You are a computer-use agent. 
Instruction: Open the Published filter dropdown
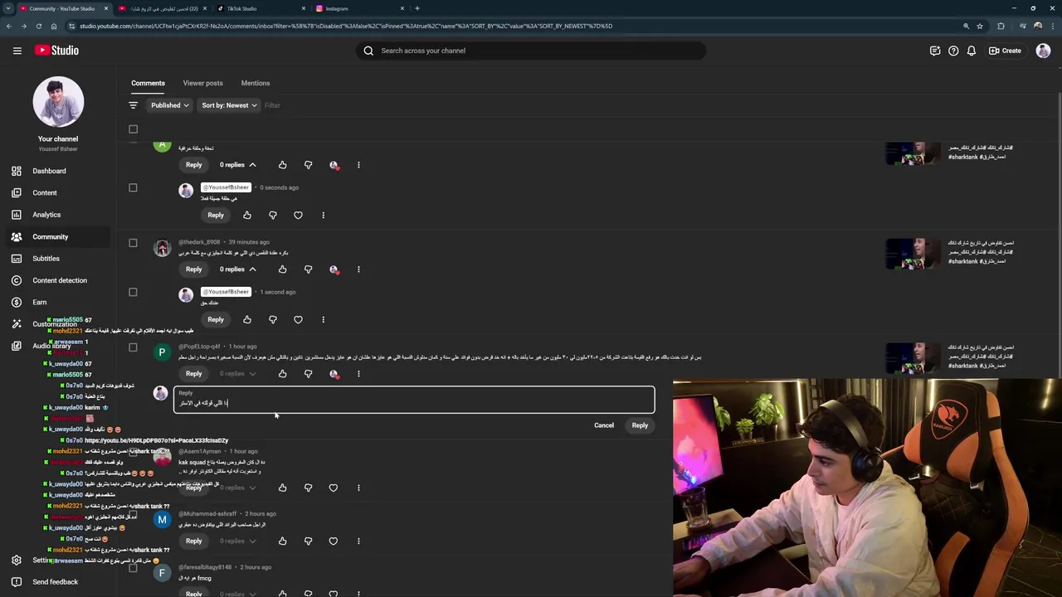click(169, 105)
